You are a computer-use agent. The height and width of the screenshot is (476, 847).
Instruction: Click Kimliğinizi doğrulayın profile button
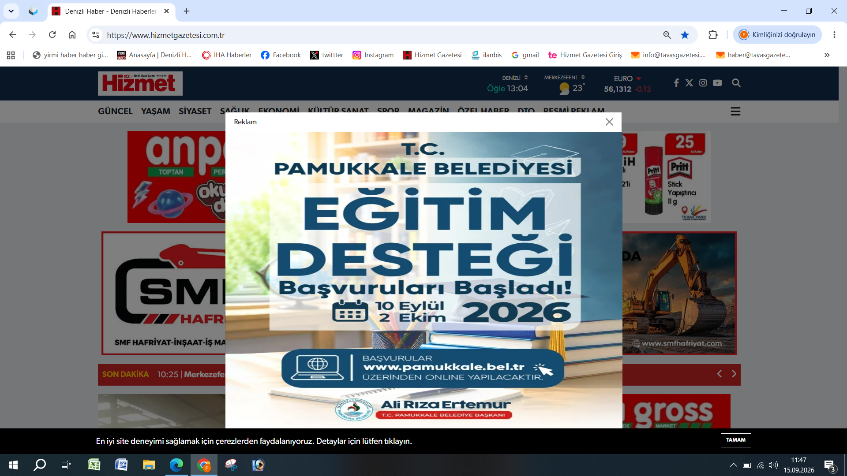pos(777,35)
